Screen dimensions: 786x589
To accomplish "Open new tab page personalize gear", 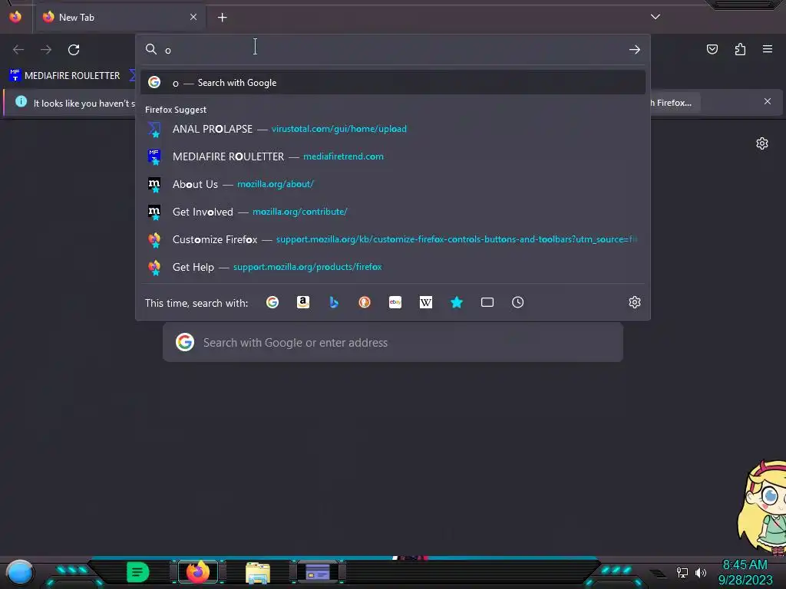I will pyautogui.click(x=762, y=143).
